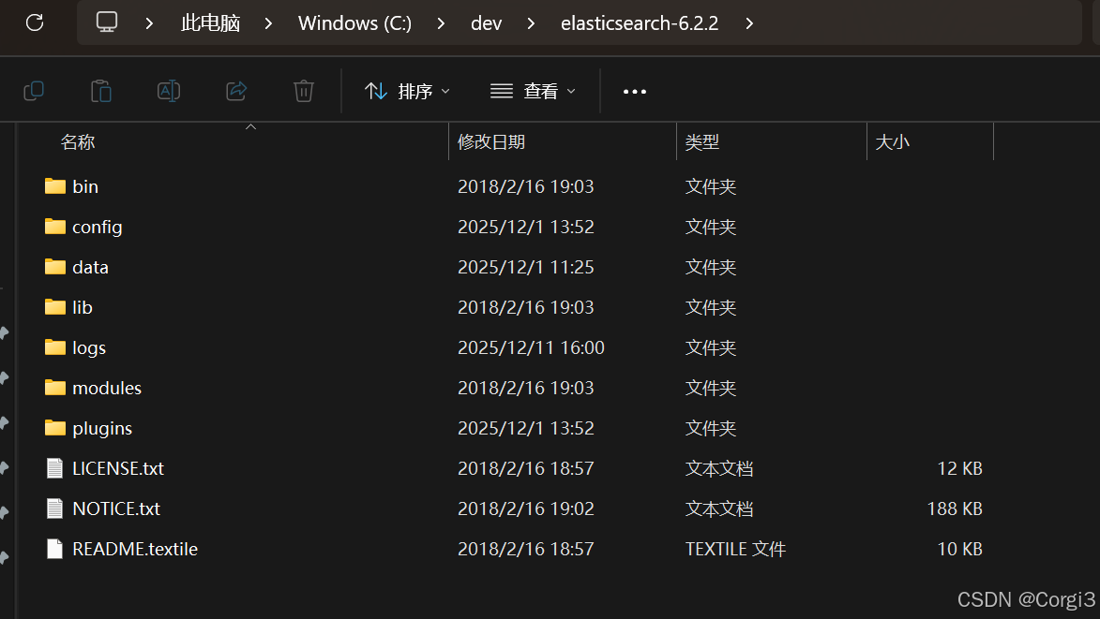The image size is (1100, 619).
Task: Click the Share icon in the toolbar
Action: [x=235, y=90]
